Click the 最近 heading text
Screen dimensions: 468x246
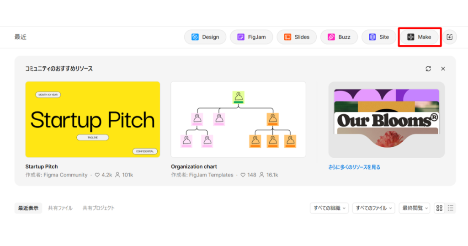point(21,37)
